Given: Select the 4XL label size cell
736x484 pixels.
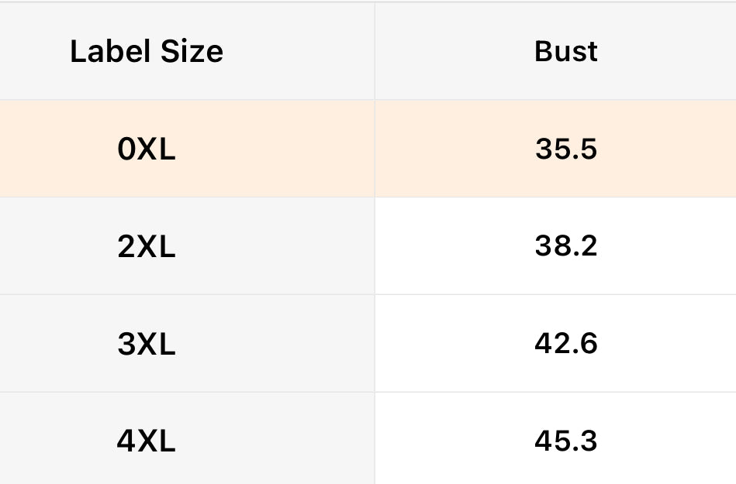Looking at the screenshot, I should (147, 441).
